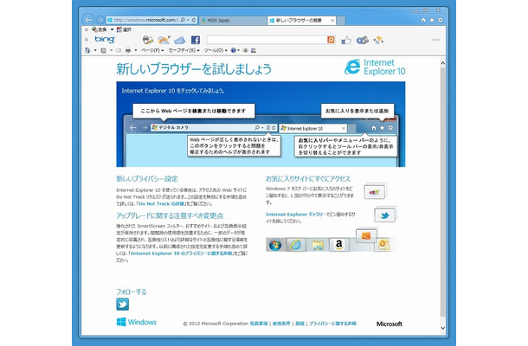The width and height of the screenshot is (528, 346).
Task: Open the Tools gear menu
Action: (441, 20)
